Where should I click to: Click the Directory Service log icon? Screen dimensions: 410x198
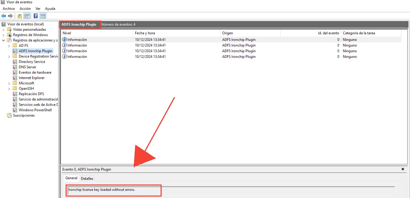pyautogui.click(x=15, y=62)
